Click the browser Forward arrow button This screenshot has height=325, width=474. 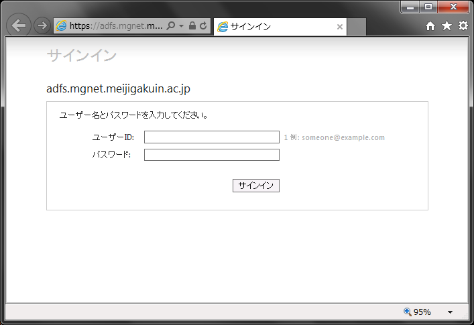[42, 25]
